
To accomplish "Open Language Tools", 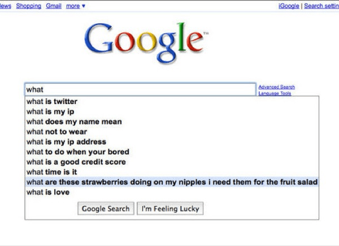I will tap(275, 93).
